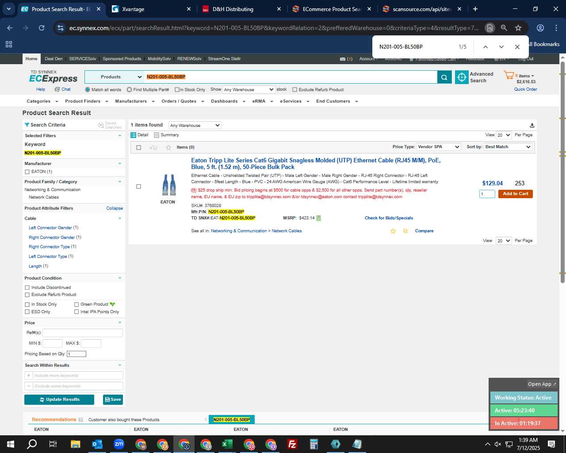Screen dimensions: 566x453
Task: Open Chat icon under ECExpress logo
Action: 57,89
